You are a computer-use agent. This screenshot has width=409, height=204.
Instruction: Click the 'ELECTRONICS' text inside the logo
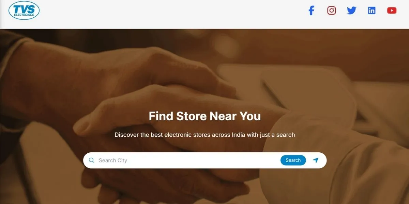(x=24, y=15)
